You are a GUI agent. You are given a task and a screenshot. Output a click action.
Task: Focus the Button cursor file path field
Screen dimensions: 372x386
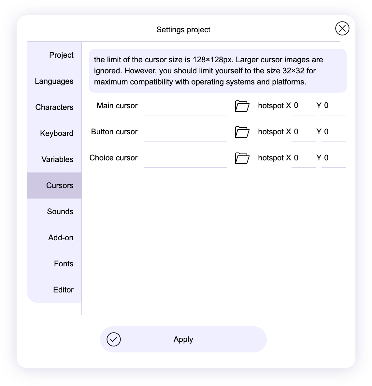click(x=185, y=133)
